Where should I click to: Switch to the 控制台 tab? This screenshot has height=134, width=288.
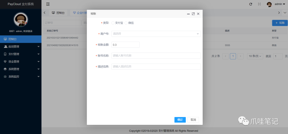click(x=58, y=13)
